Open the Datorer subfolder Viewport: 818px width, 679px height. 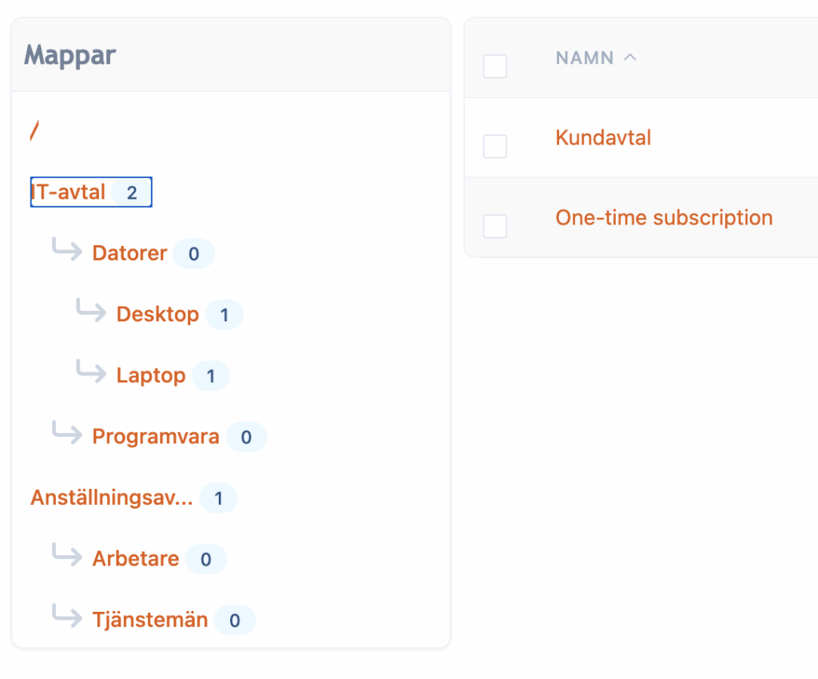click(129, 253)
